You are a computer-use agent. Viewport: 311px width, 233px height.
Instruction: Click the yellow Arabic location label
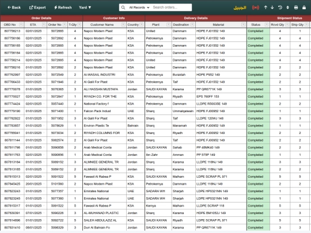(240, 7)
